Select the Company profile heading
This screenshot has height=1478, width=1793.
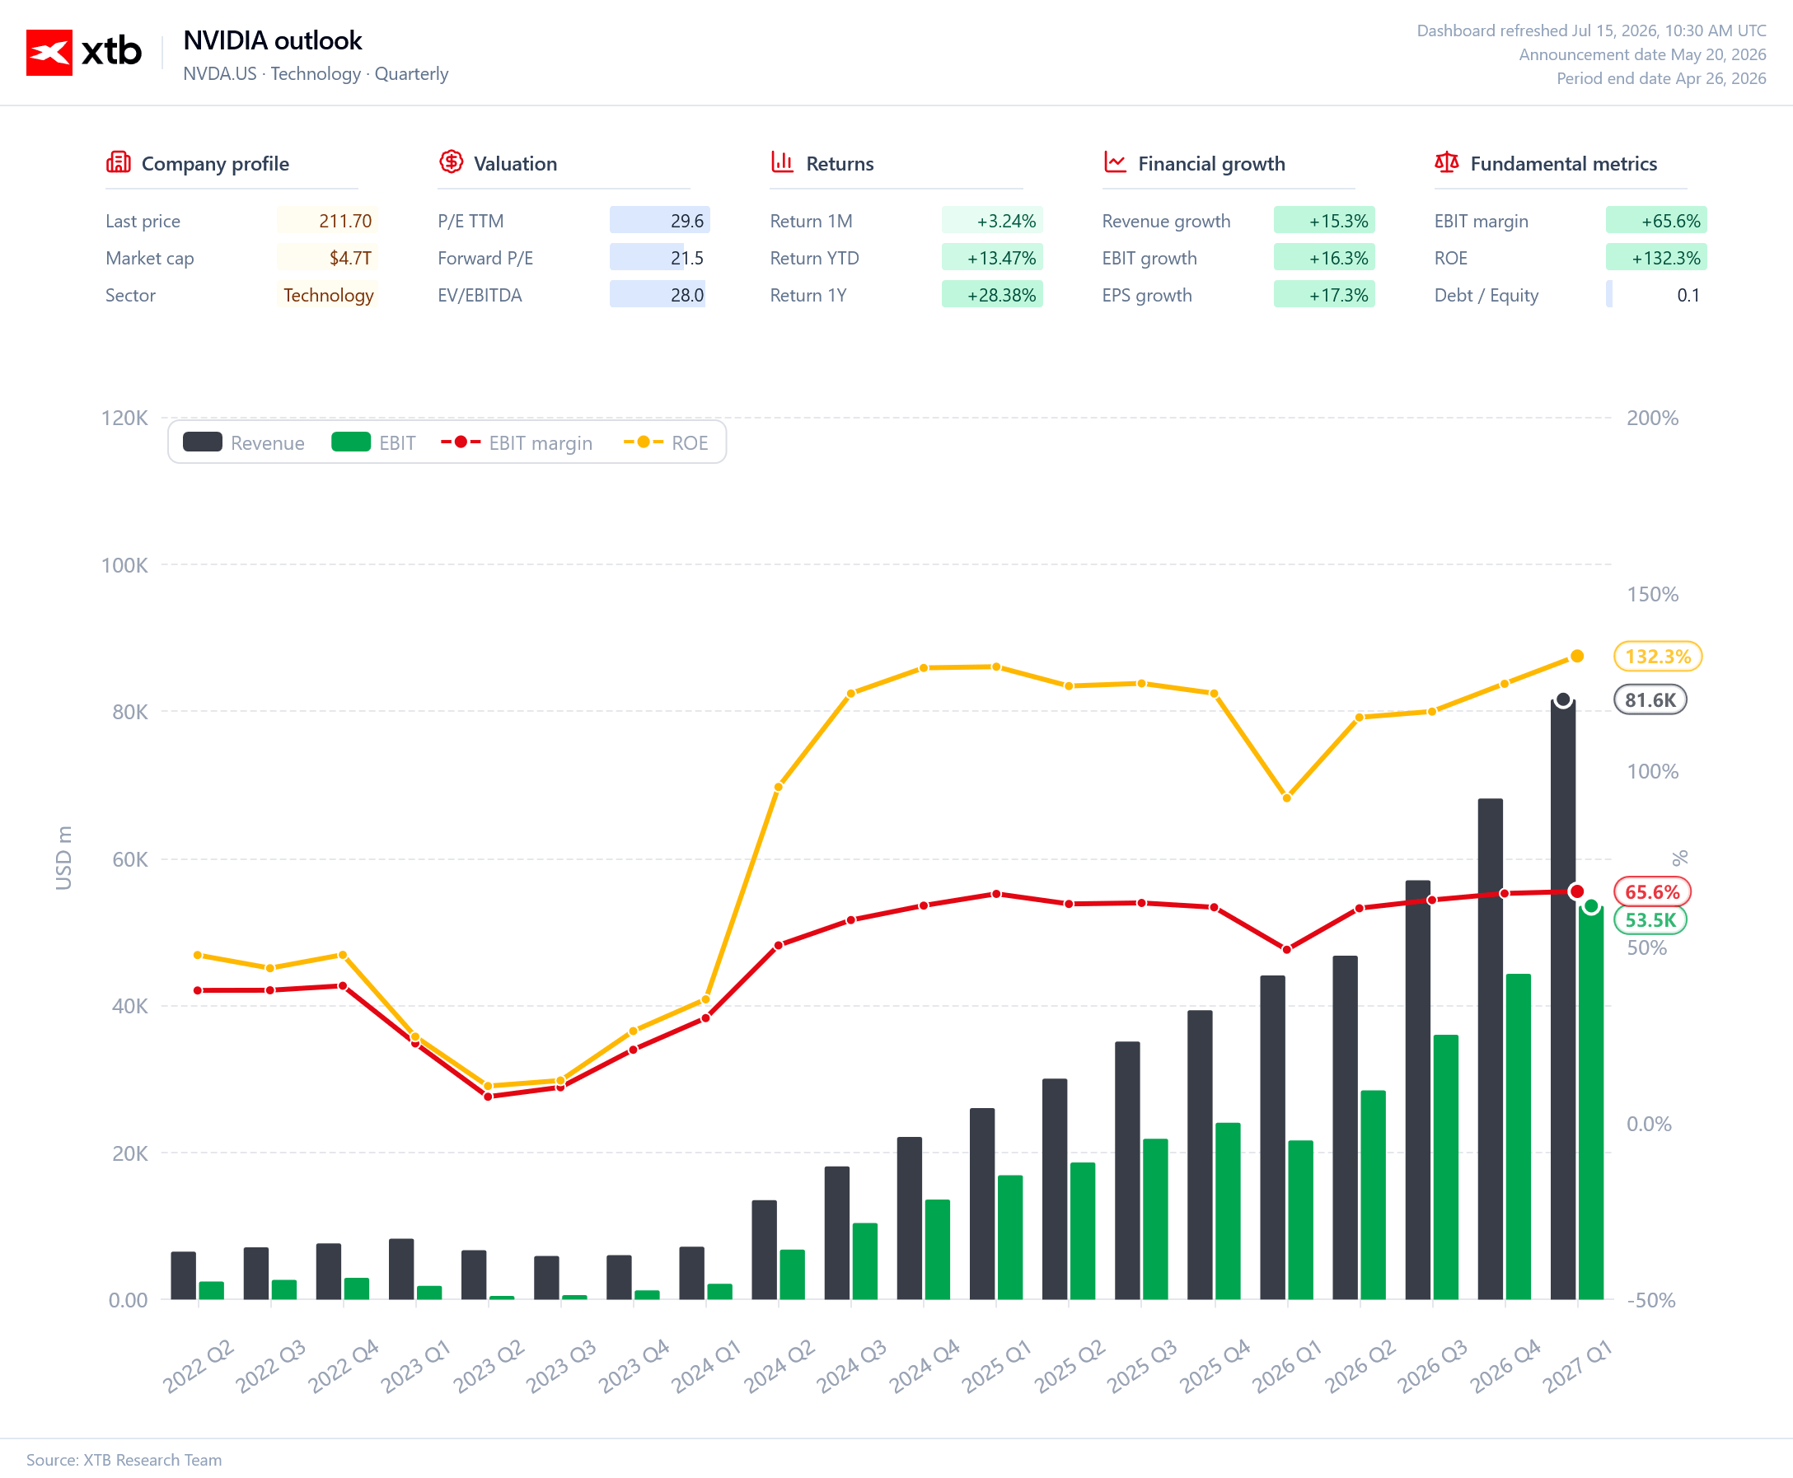pyautogui.click(x=214, y=163)
